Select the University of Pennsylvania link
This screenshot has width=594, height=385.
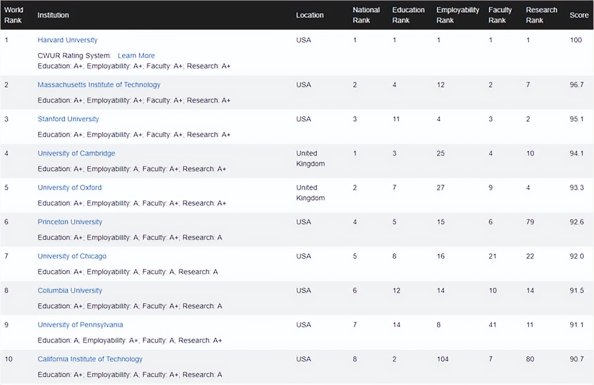80,325
